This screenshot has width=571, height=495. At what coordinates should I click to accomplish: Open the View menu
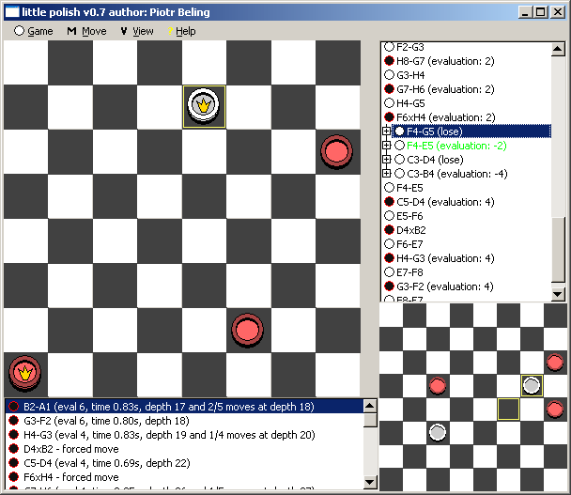tap(136, 31)
